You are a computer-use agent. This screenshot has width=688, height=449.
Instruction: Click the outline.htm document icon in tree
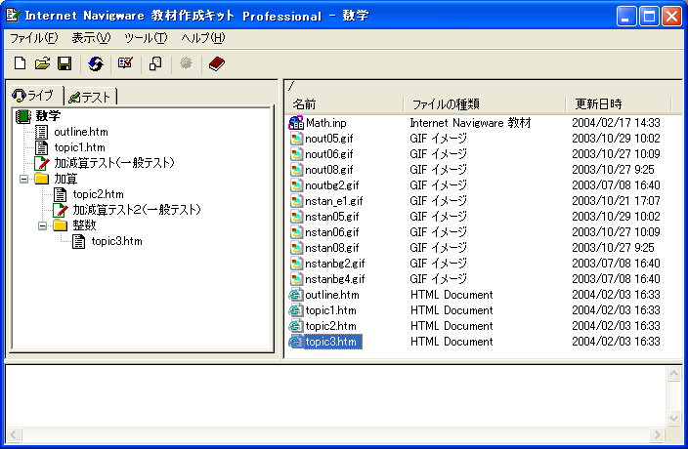pos(41,132)
